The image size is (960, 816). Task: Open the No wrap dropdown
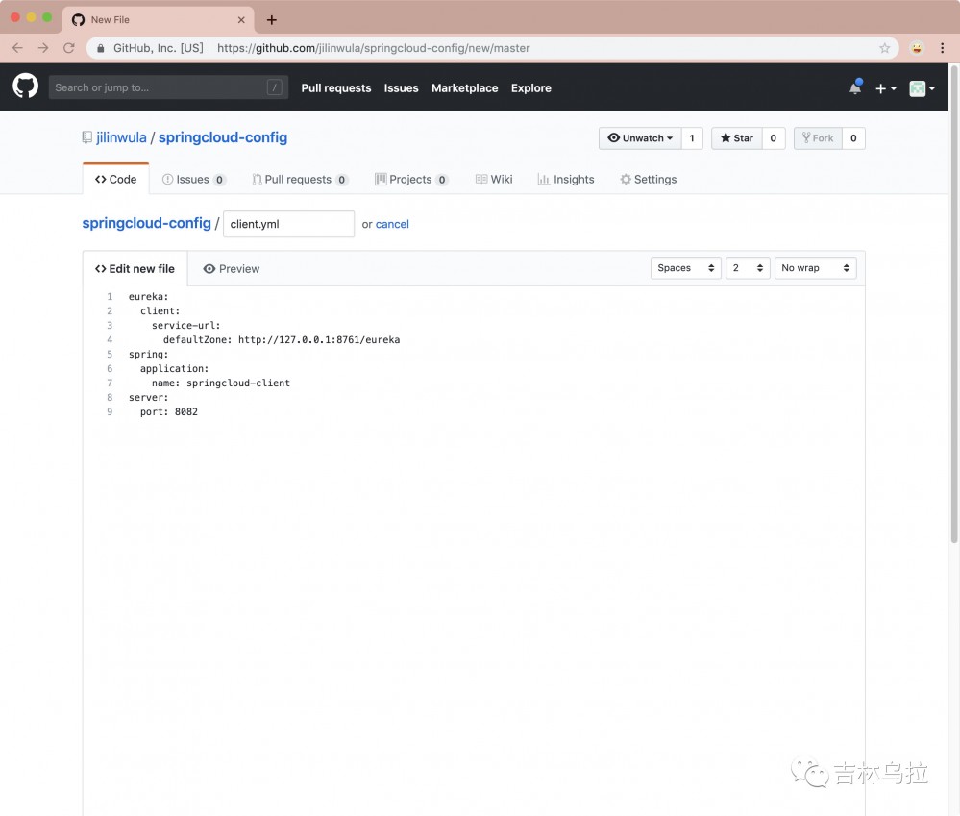pos(816,268)
